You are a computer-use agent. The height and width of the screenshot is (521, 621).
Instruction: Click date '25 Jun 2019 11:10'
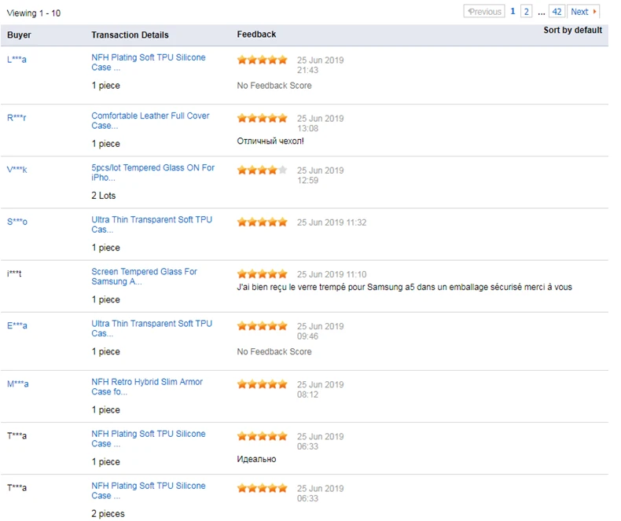click(x=332, y=274)
